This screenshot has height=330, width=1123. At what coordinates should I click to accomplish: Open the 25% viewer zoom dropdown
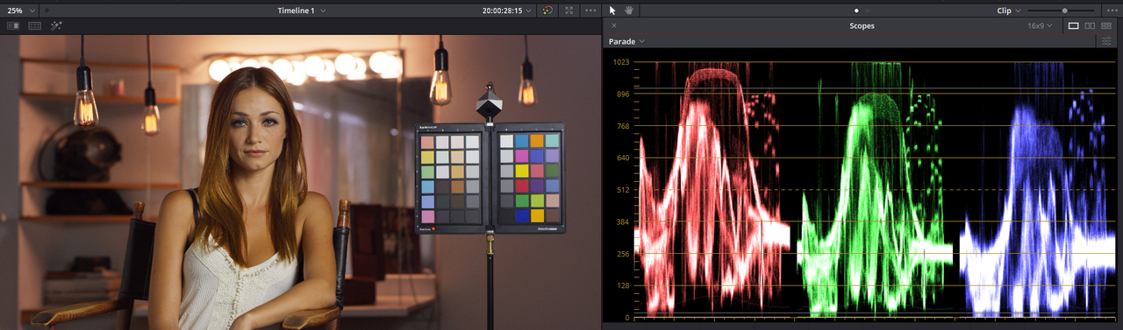pyautogui.click(x=21, y=11)
